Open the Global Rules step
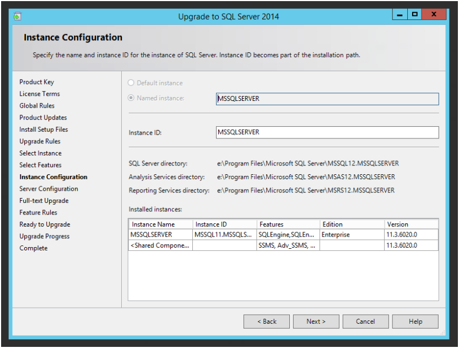Screen dimensions: 459x348 pos(37,106)
